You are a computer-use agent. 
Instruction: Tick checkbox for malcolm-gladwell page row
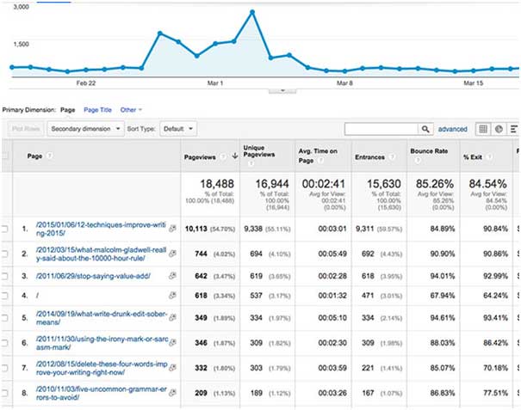tap(6, 253)
